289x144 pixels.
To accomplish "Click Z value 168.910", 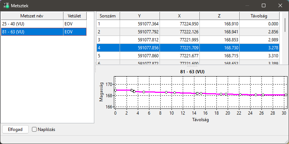I will click(231, 24).
